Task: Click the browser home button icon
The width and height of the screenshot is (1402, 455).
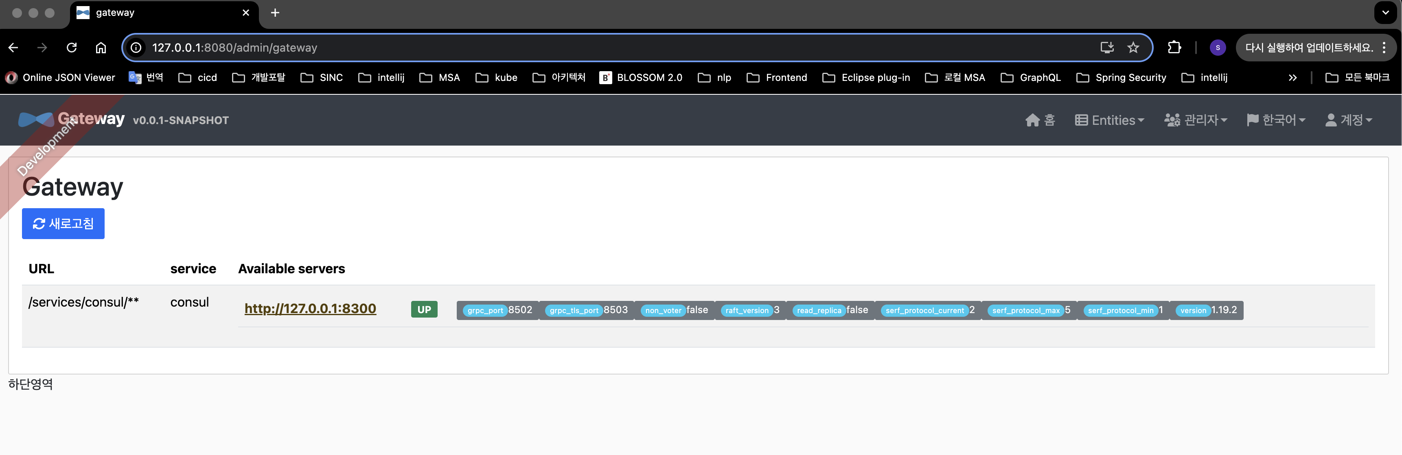Action: pyautogui.click(x=101, y=48)
